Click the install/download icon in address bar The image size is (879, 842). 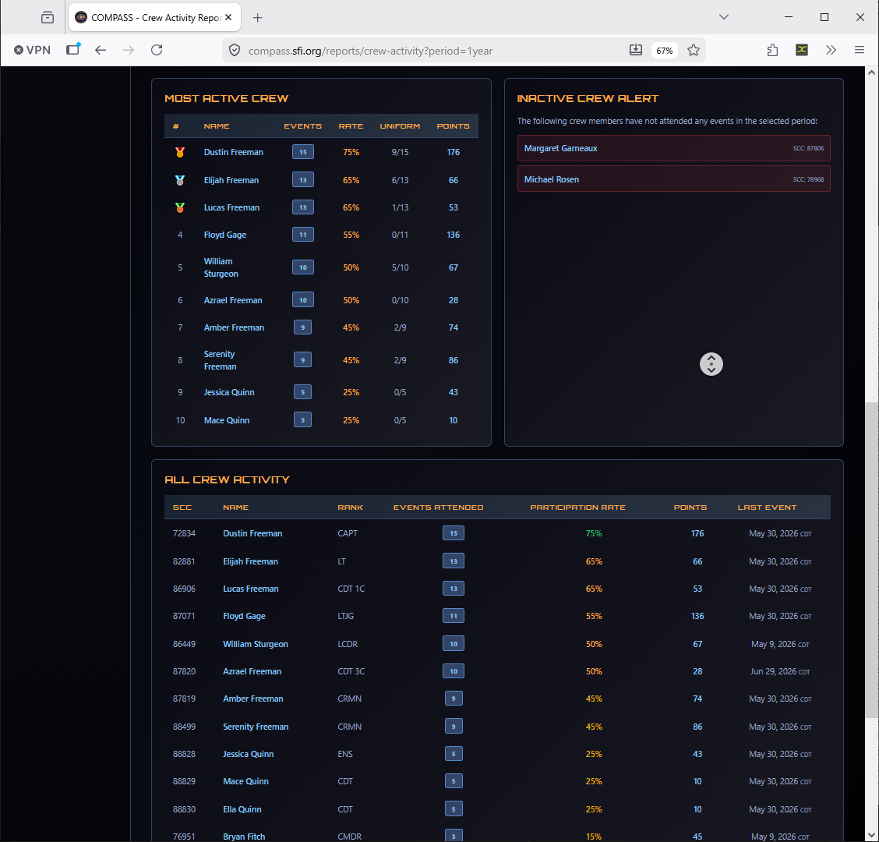point(635,50)
